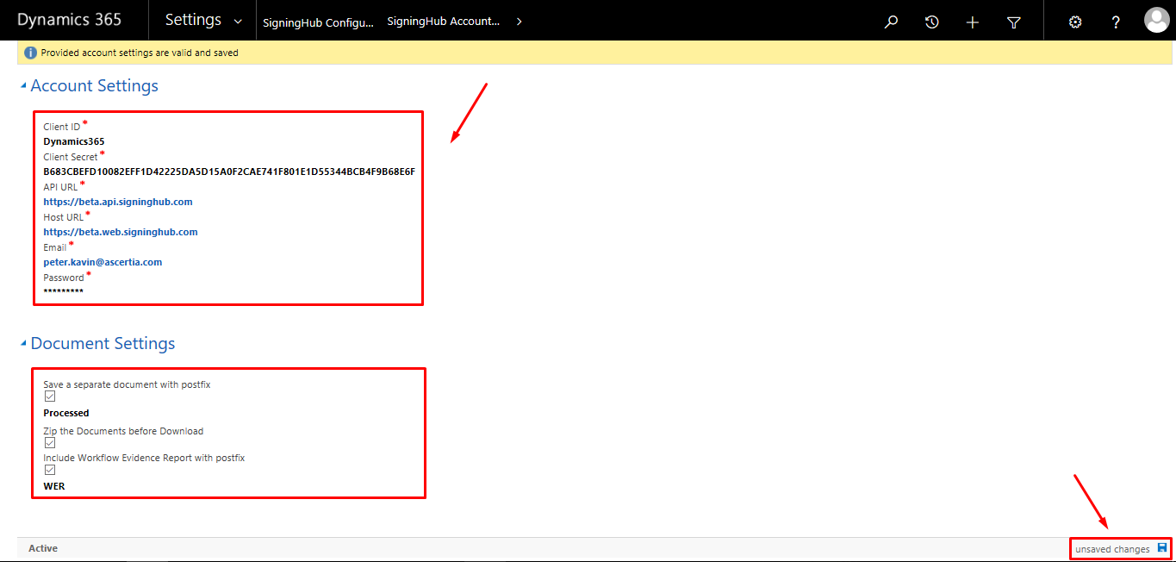Click the masked Password field
The width and height of the screenshot is (1176, 562).
(64, 292)
